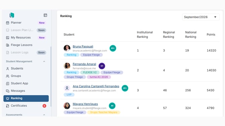Click the national ranking value 324
This screenshot has width=225, height=126.
(188, 108)
